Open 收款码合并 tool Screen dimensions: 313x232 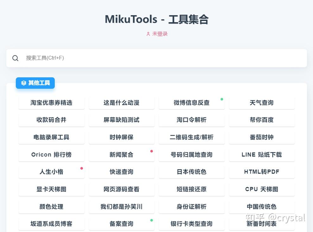[x=52, y=120]
